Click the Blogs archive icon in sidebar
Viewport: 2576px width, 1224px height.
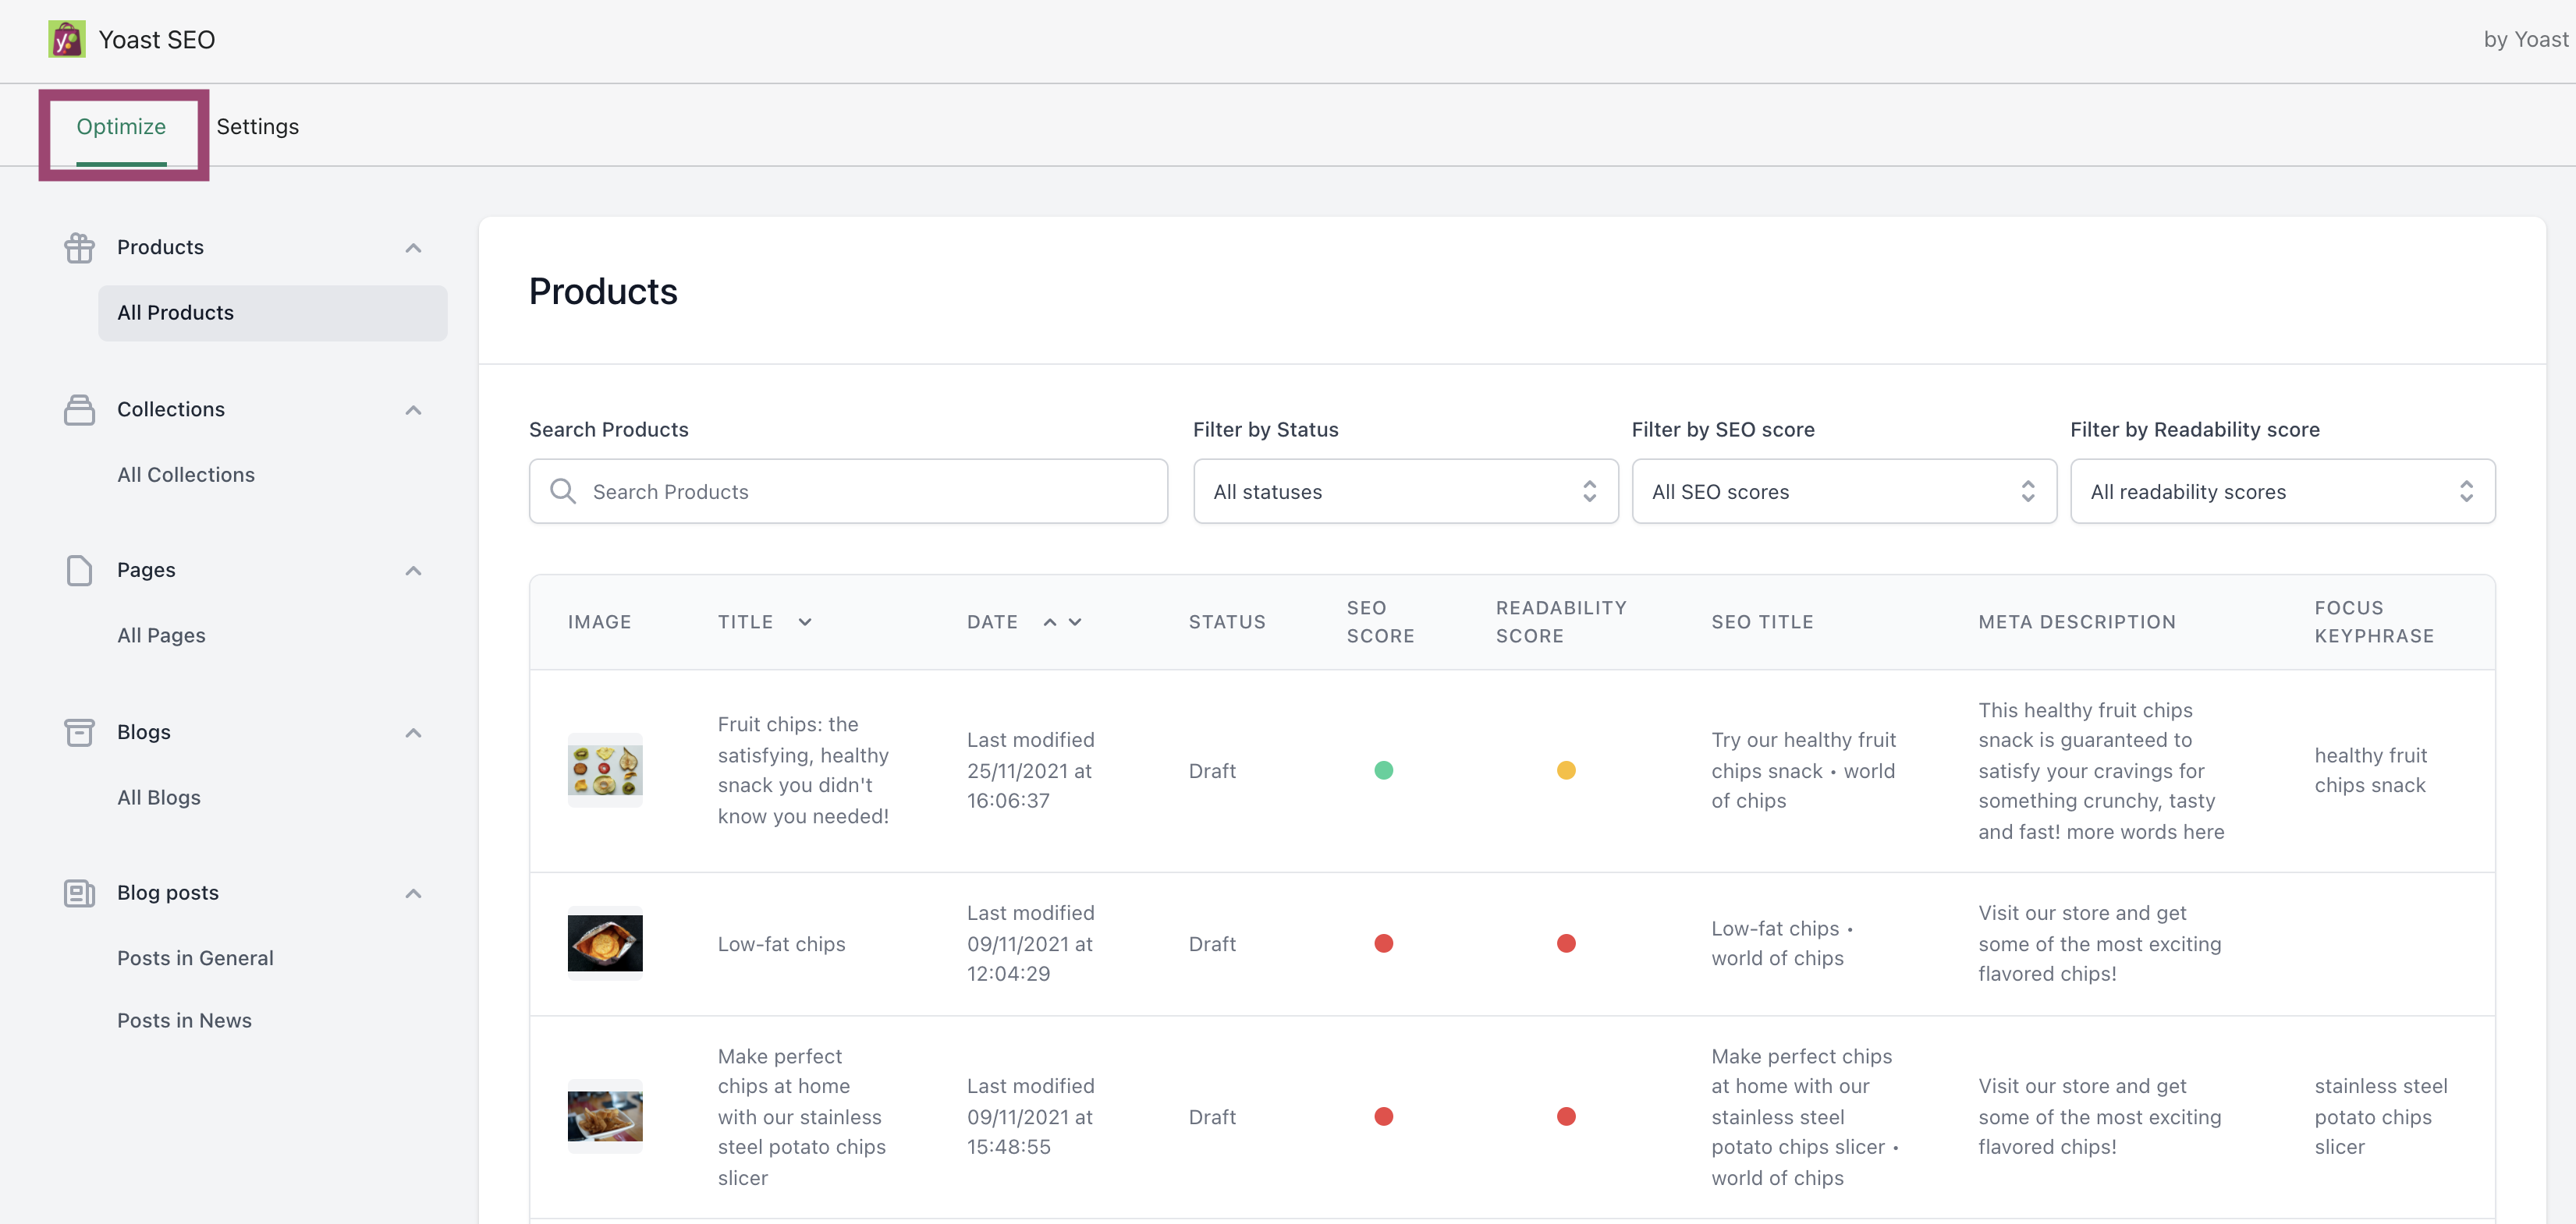coord(79,731)
